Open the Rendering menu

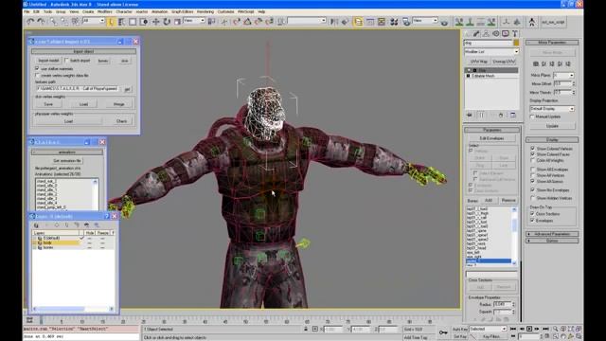pyautogui.click(x=205, y=11)
